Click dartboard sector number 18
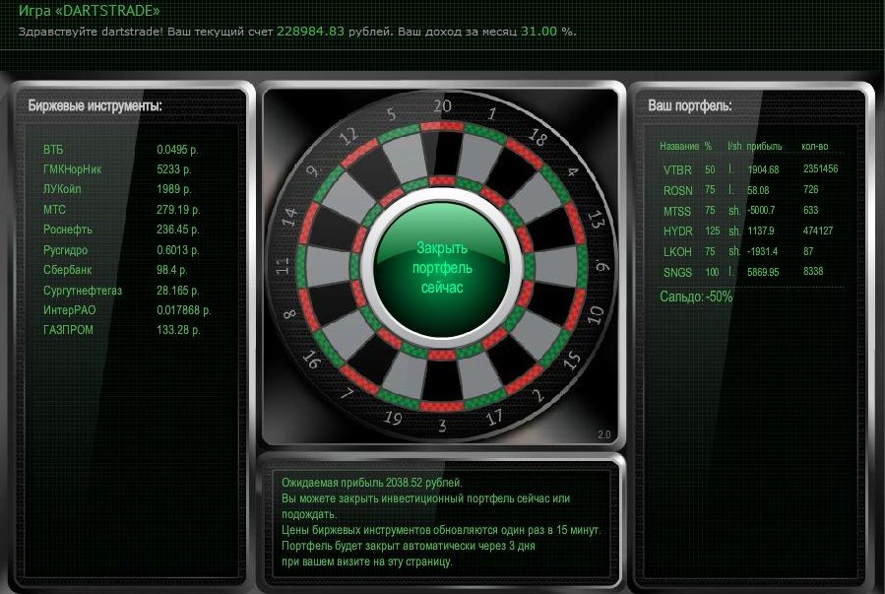This screenshot has width=885, height=594. pos(537,137)
